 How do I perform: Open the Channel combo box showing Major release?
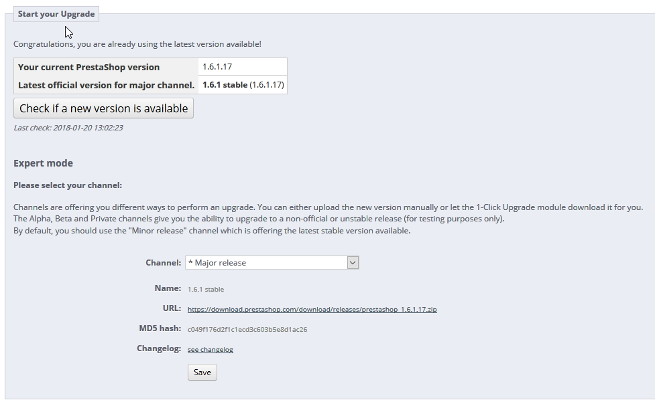point(266,263)
